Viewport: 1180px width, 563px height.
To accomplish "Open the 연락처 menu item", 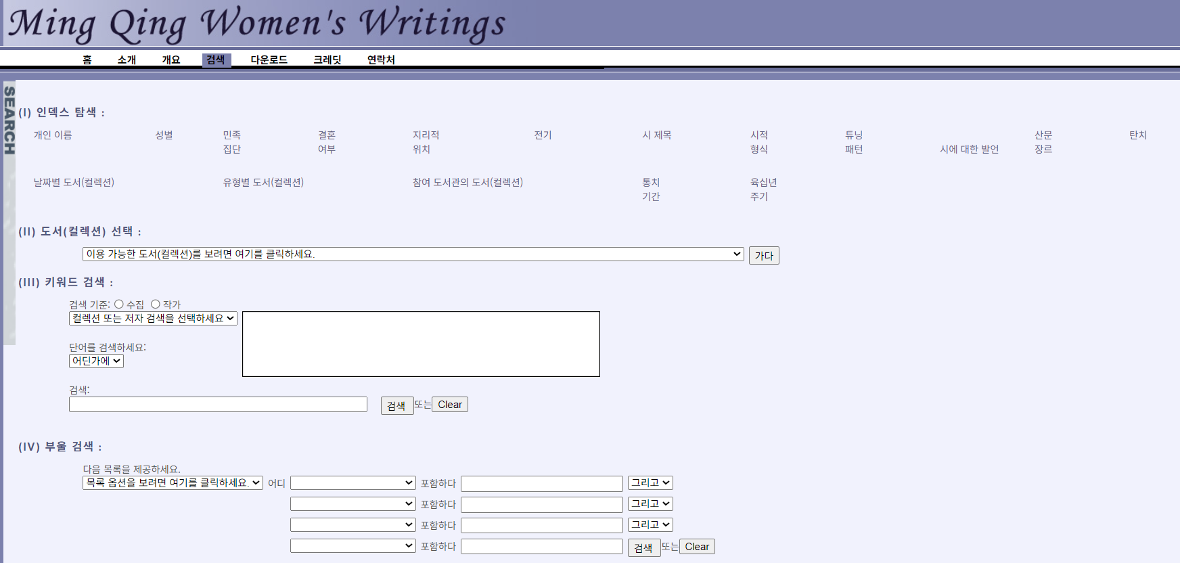I will 381,60.
